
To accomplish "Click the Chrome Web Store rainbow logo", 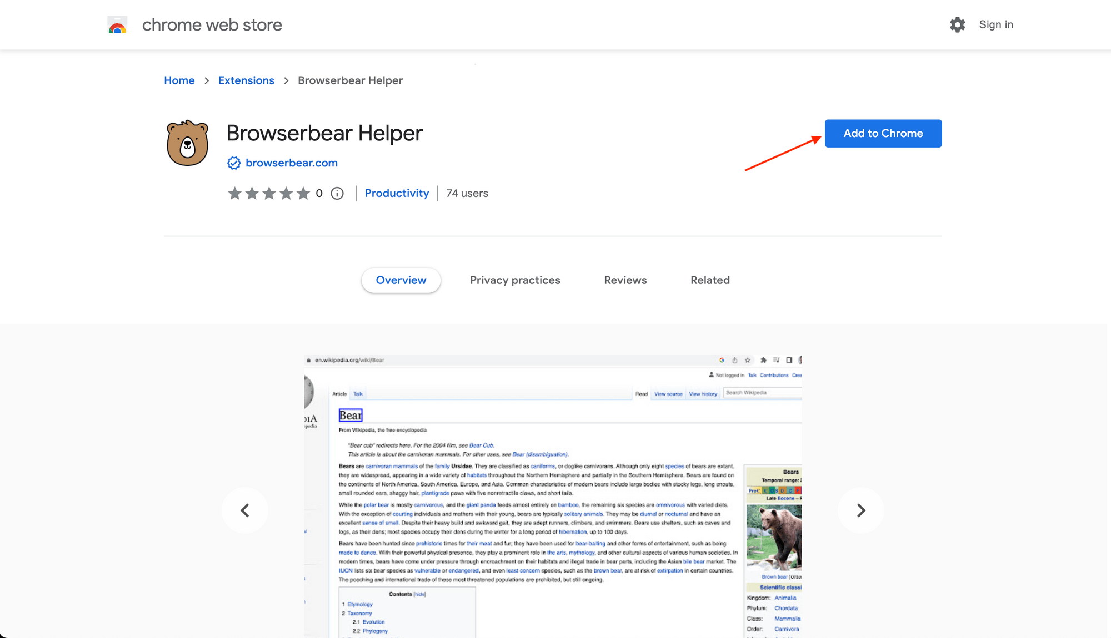I will [x=117, y=25].
